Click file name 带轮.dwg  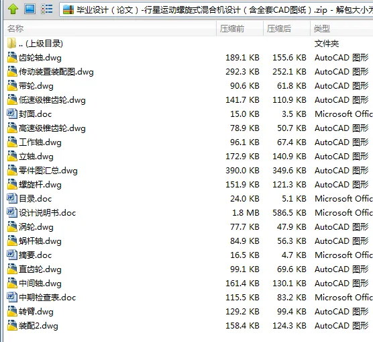36,86
